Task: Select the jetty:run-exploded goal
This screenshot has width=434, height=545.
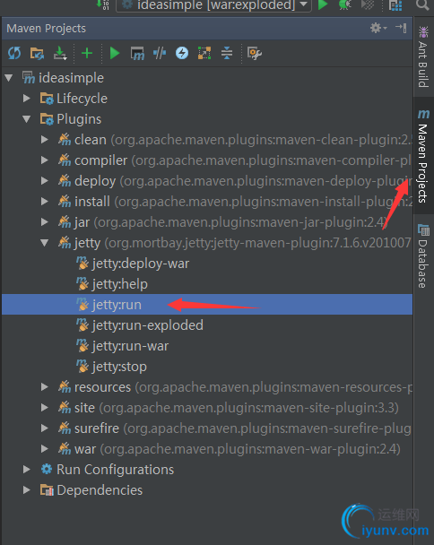Action: pos(147,325)
